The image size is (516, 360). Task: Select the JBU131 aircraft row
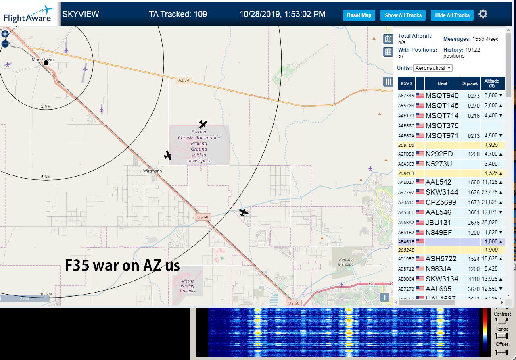click(x=451, y=222)
